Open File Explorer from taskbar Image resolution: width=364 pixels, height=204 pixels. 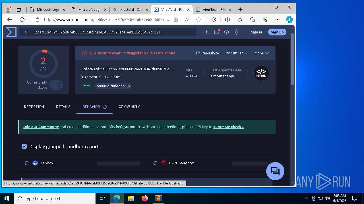coord(131,198)
